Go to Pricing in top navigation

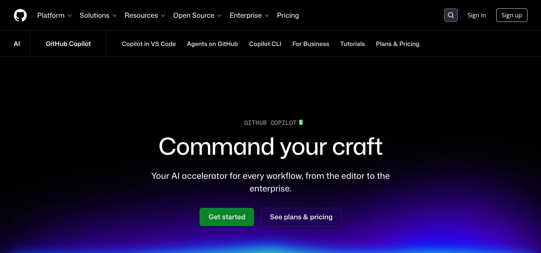coord(288,15)
